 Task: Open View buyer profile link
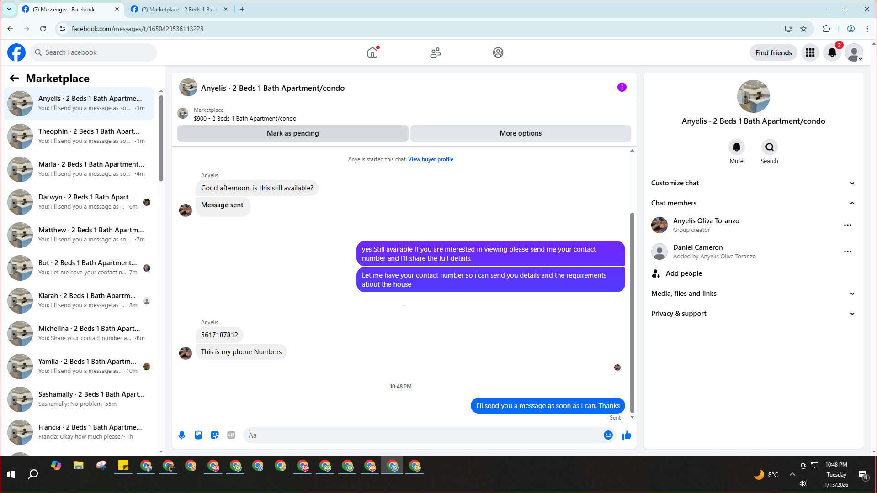coord(431,159)
